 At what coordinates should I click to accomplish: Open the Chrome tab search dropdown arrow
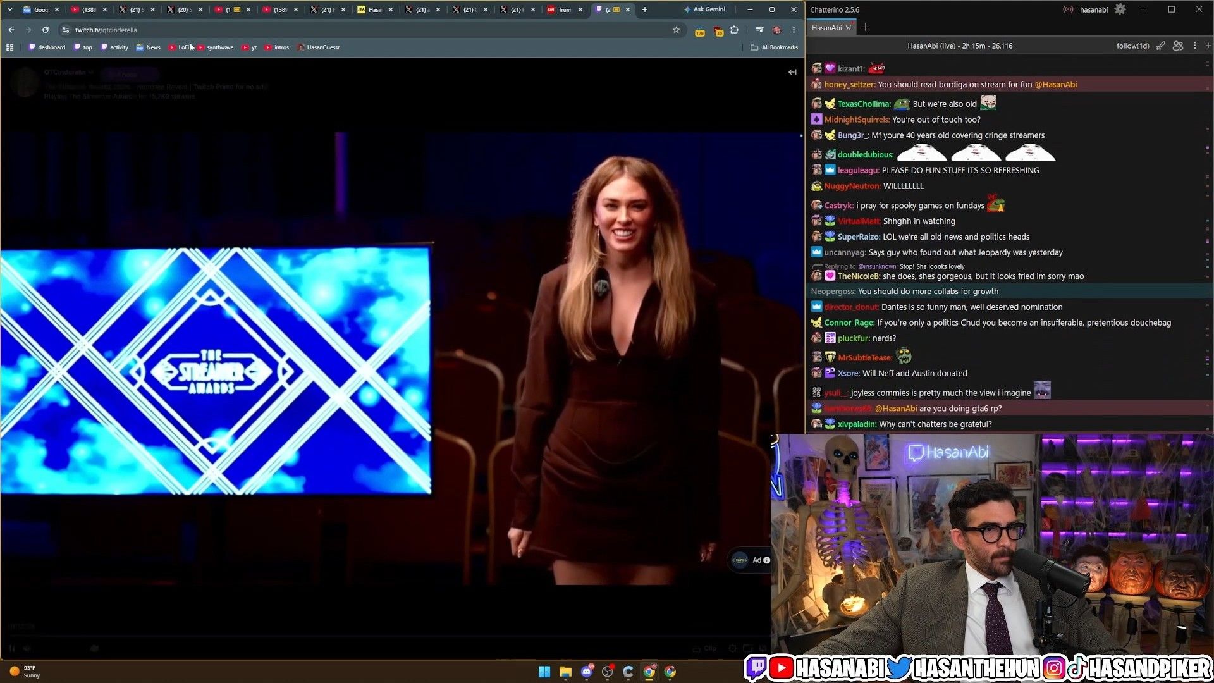9,9
